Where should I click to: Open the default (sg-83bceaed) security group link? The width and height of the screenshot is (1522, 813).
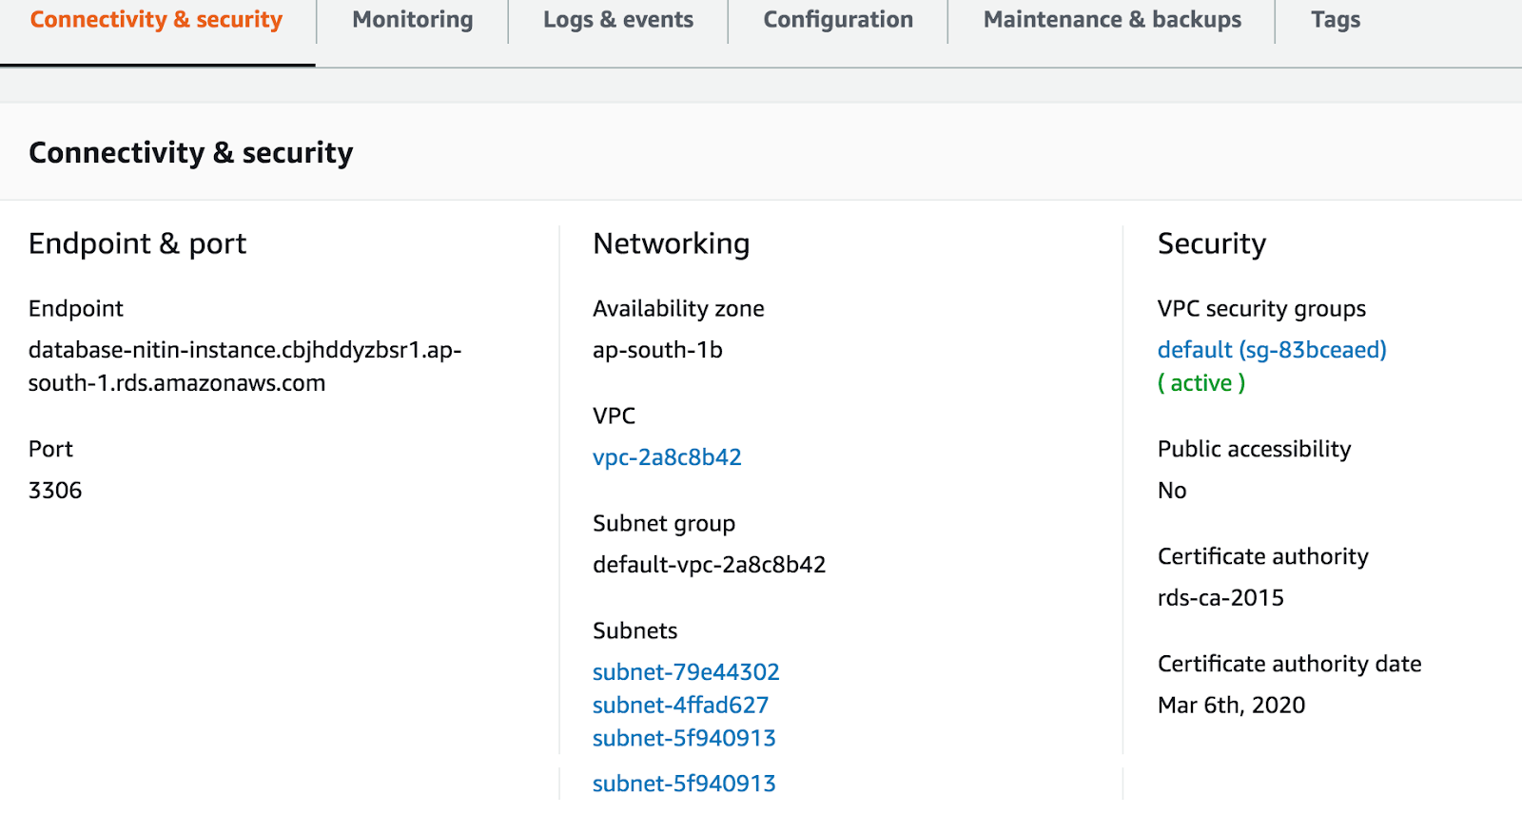[x=1272, y=350]
